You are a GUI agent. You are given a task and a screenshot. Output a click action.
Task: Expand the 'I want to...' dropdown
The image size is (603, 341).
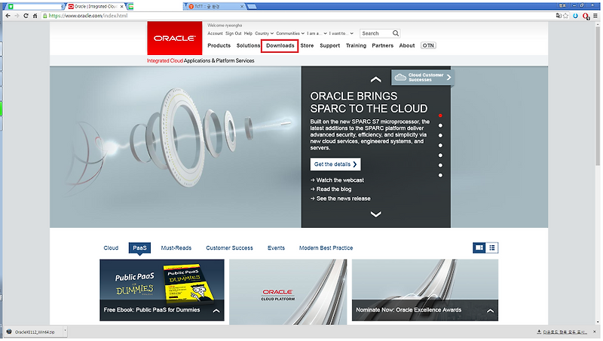(x=341, y=33)
